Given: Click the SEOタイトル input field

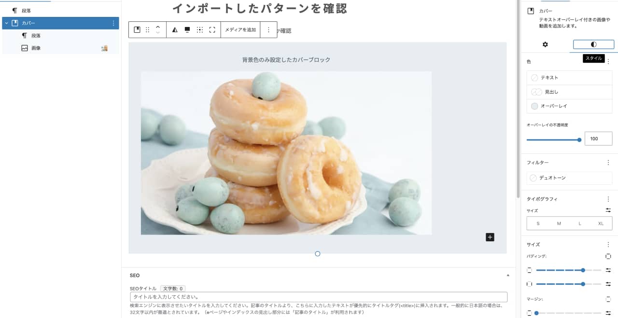Looking at the screenshot, I should [319, 297].
